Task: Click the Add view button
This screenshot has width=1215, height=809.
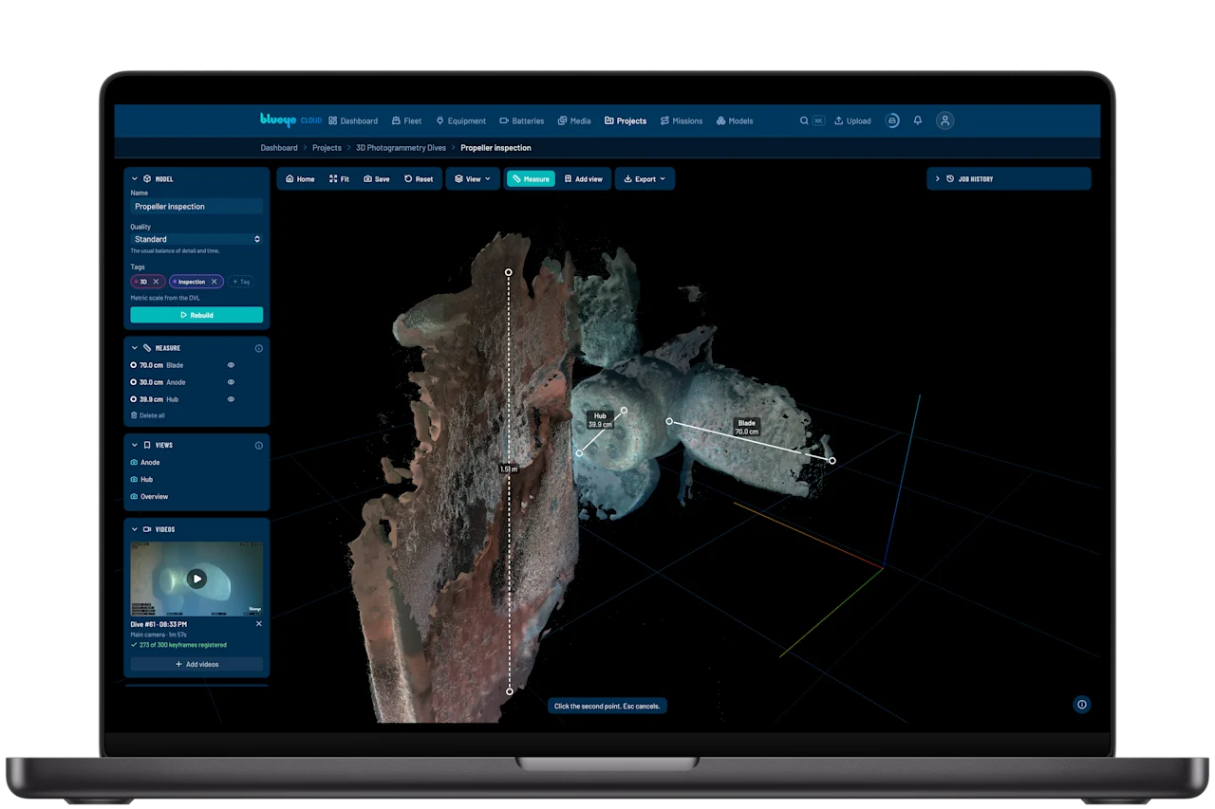Action: [x=584, y=178]
